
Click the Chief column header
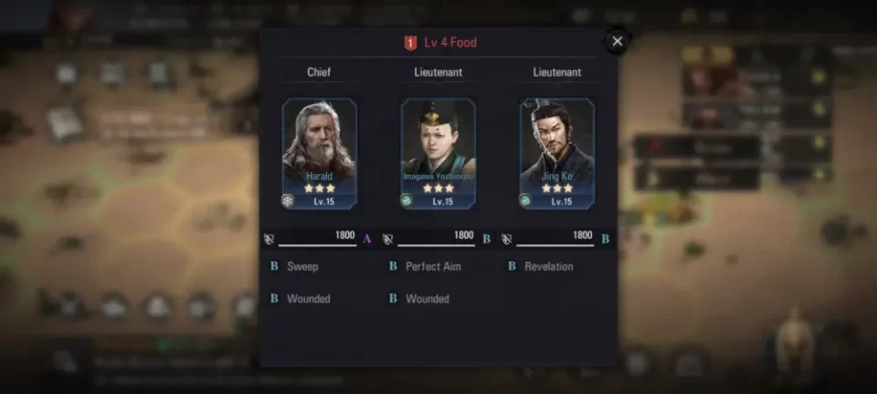pyautogui.click(x=319, y=72)
